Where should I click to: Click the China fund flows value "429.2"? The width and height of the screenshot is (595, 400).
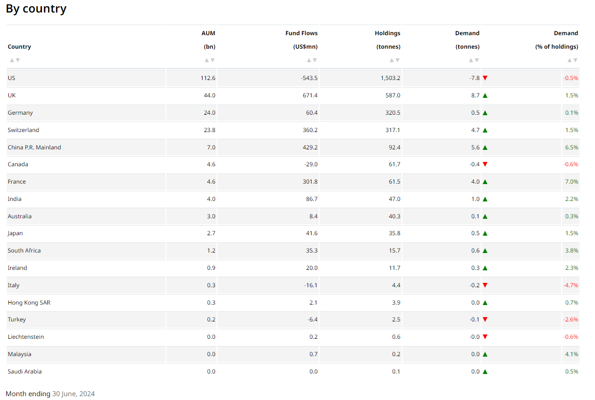pyautogui.click(x=310, y=147)
